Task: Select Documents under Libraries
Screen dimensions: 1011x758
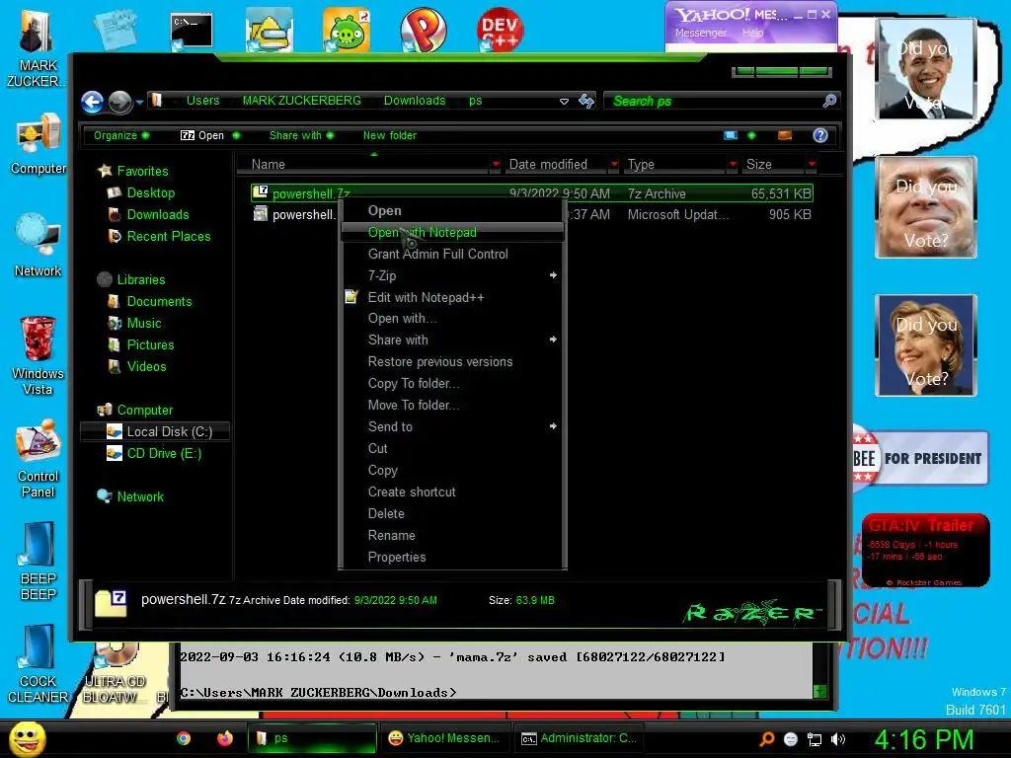Action: (159, 302)
